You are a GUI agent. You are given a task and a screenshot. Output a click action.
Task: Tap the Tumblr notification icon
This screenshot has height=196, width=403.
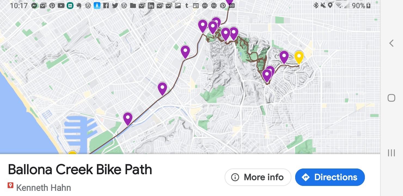187,5
